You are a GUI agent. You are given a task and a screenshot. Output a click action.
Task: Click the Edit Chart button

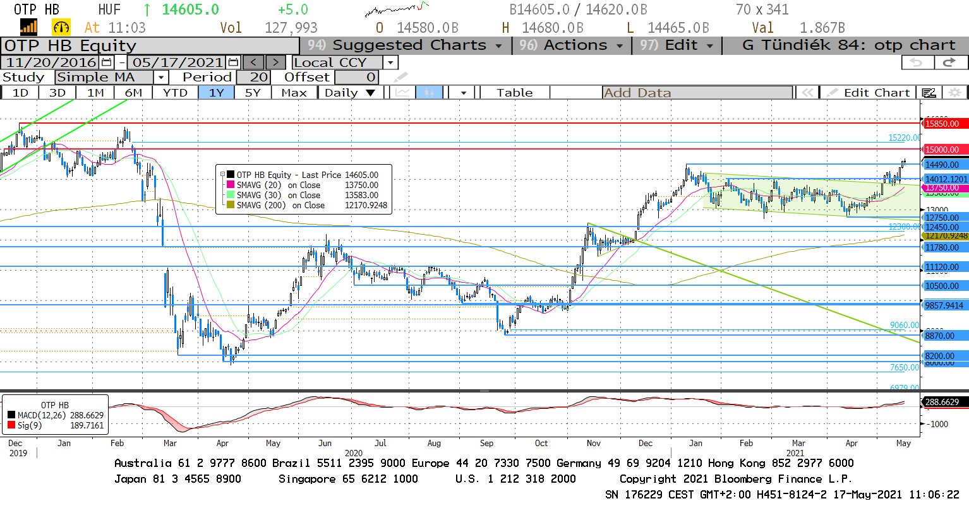click(869, 92)
